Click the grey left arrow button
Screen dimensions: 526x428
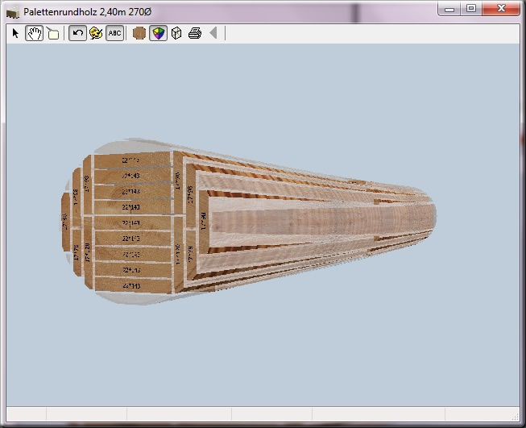coord(213,33)
